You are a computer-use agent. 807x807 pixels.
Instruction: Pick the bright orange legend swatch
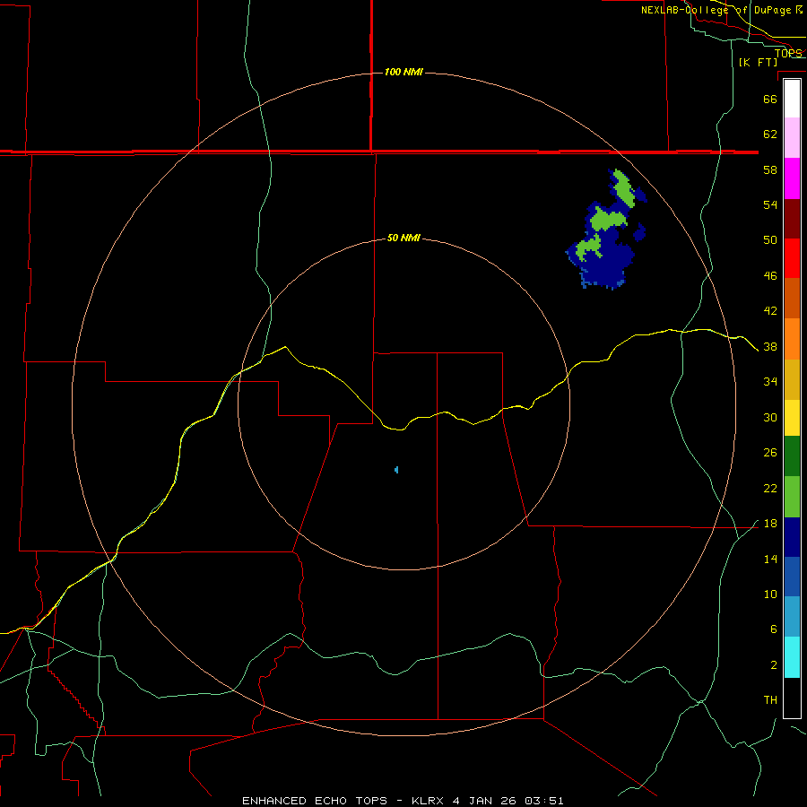click(792, 339)
